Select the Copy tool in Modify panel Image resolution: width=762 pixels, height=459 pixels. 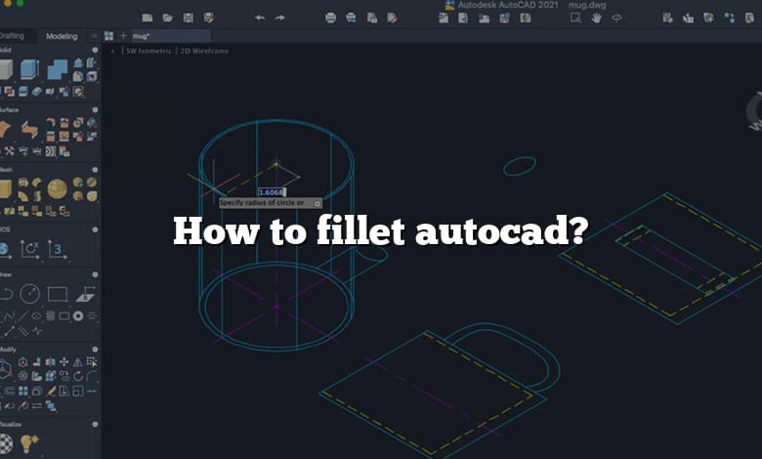[64, 376]
